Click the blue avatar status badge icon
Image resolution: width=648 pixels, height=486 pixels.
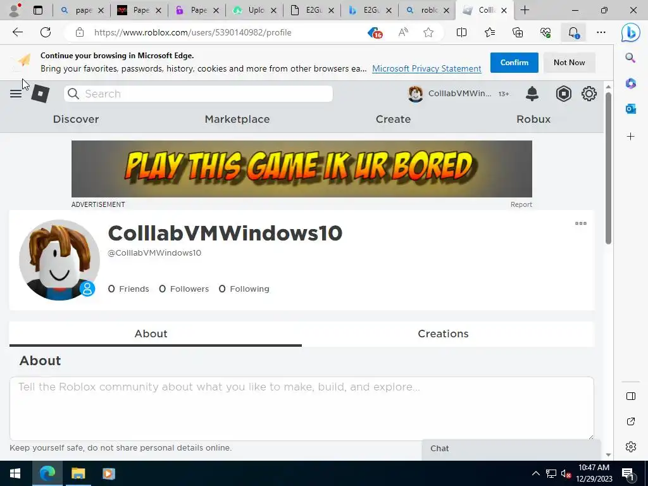coord(87,289)
